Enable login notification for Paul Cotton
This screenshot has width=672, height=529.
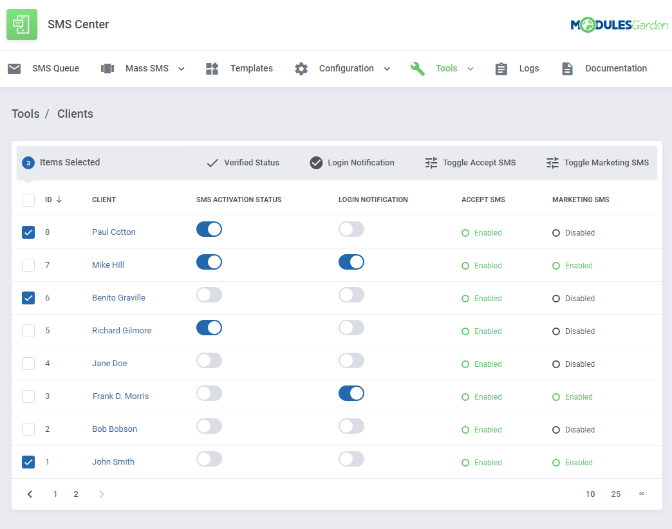click(x=351, y=229)
